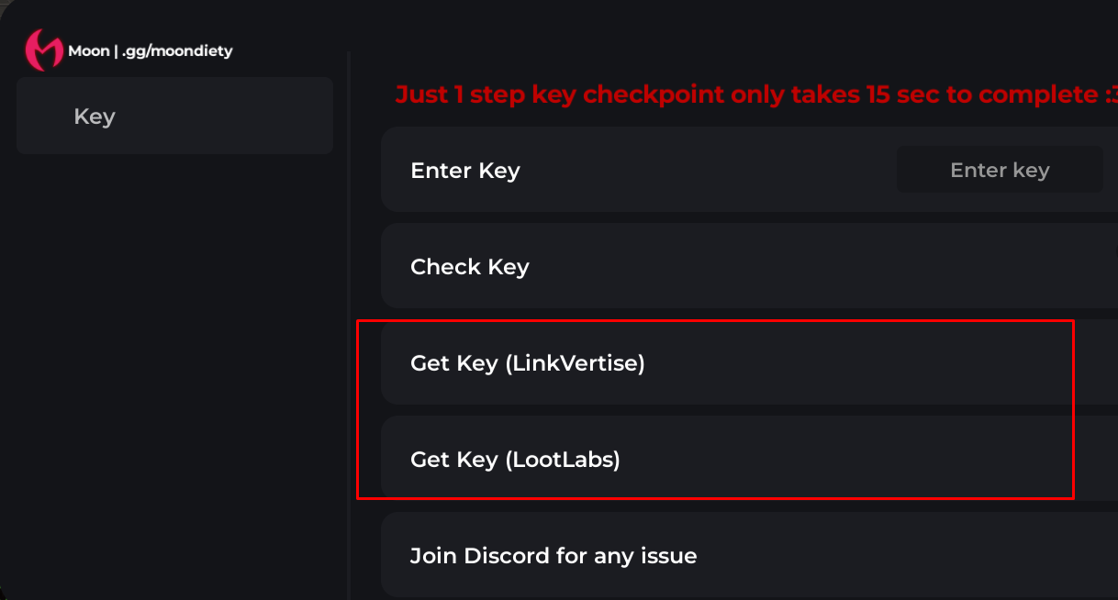
Task: Click the sidebar divider line
Action: click(349, 321)
